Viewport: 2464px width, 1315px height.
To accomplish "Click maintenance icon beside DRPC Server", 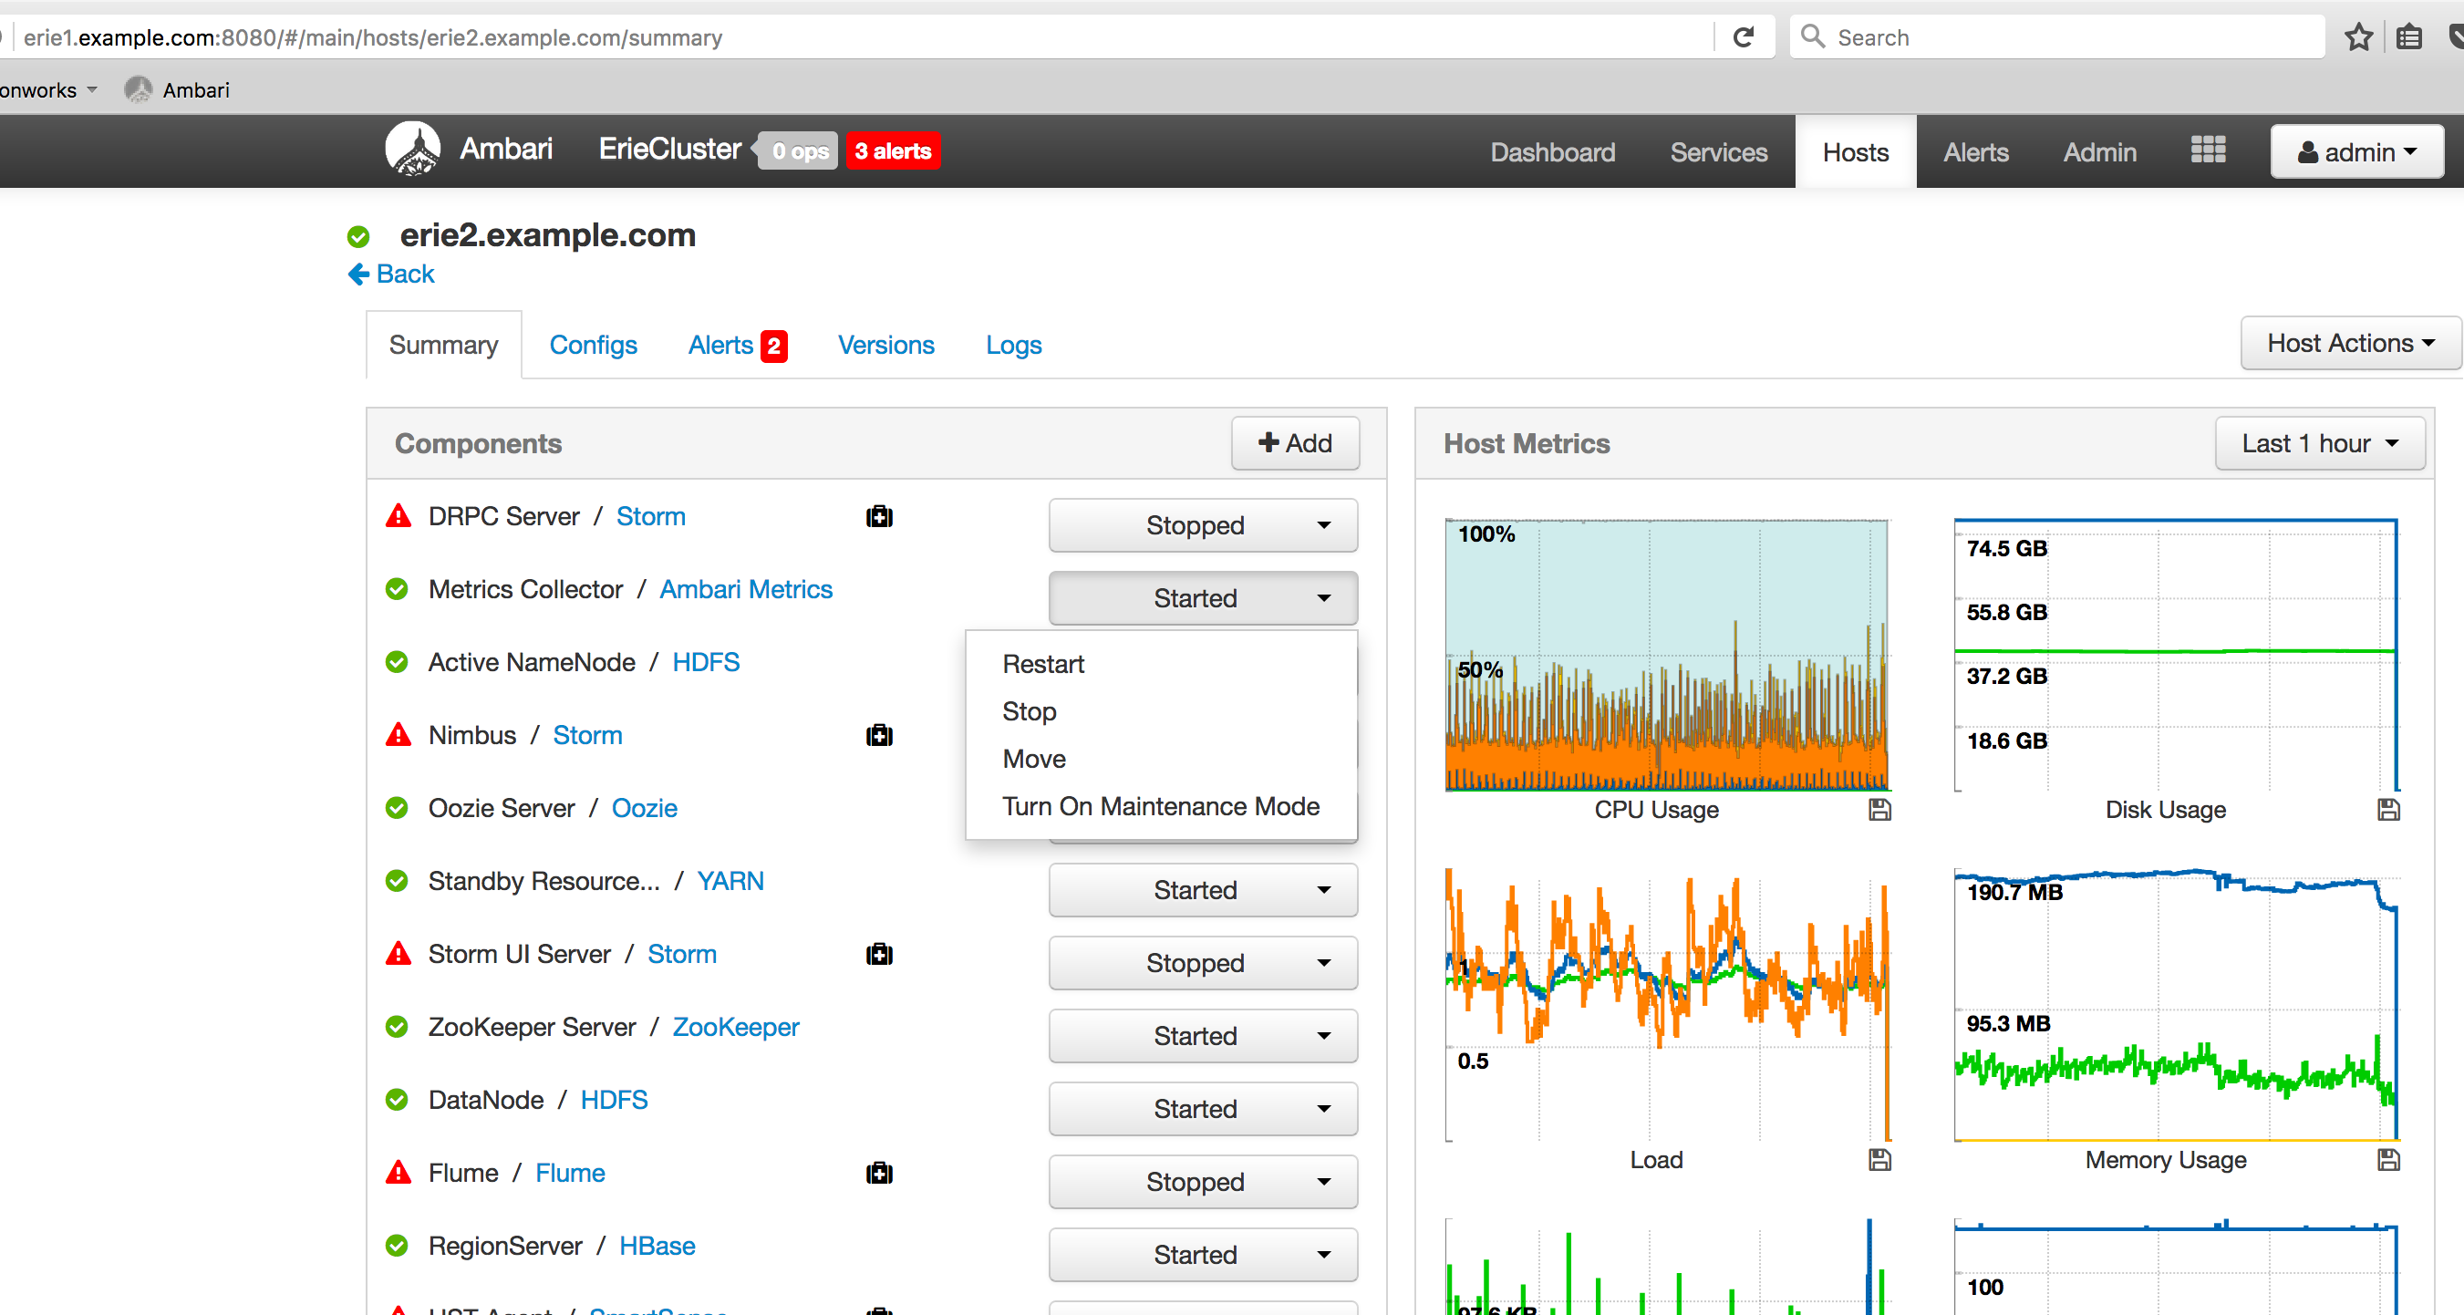I will (x=879, y=516).
